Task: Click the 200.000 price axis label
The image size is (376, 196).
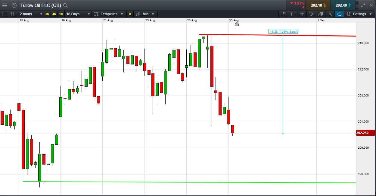Action: 363,148
